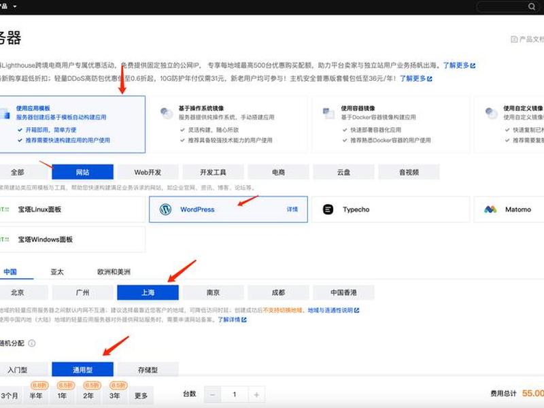The width and height of the screenshot is (544, 408).
Task: Select 使用容器镜像 option card
Action: click(390, 124)
